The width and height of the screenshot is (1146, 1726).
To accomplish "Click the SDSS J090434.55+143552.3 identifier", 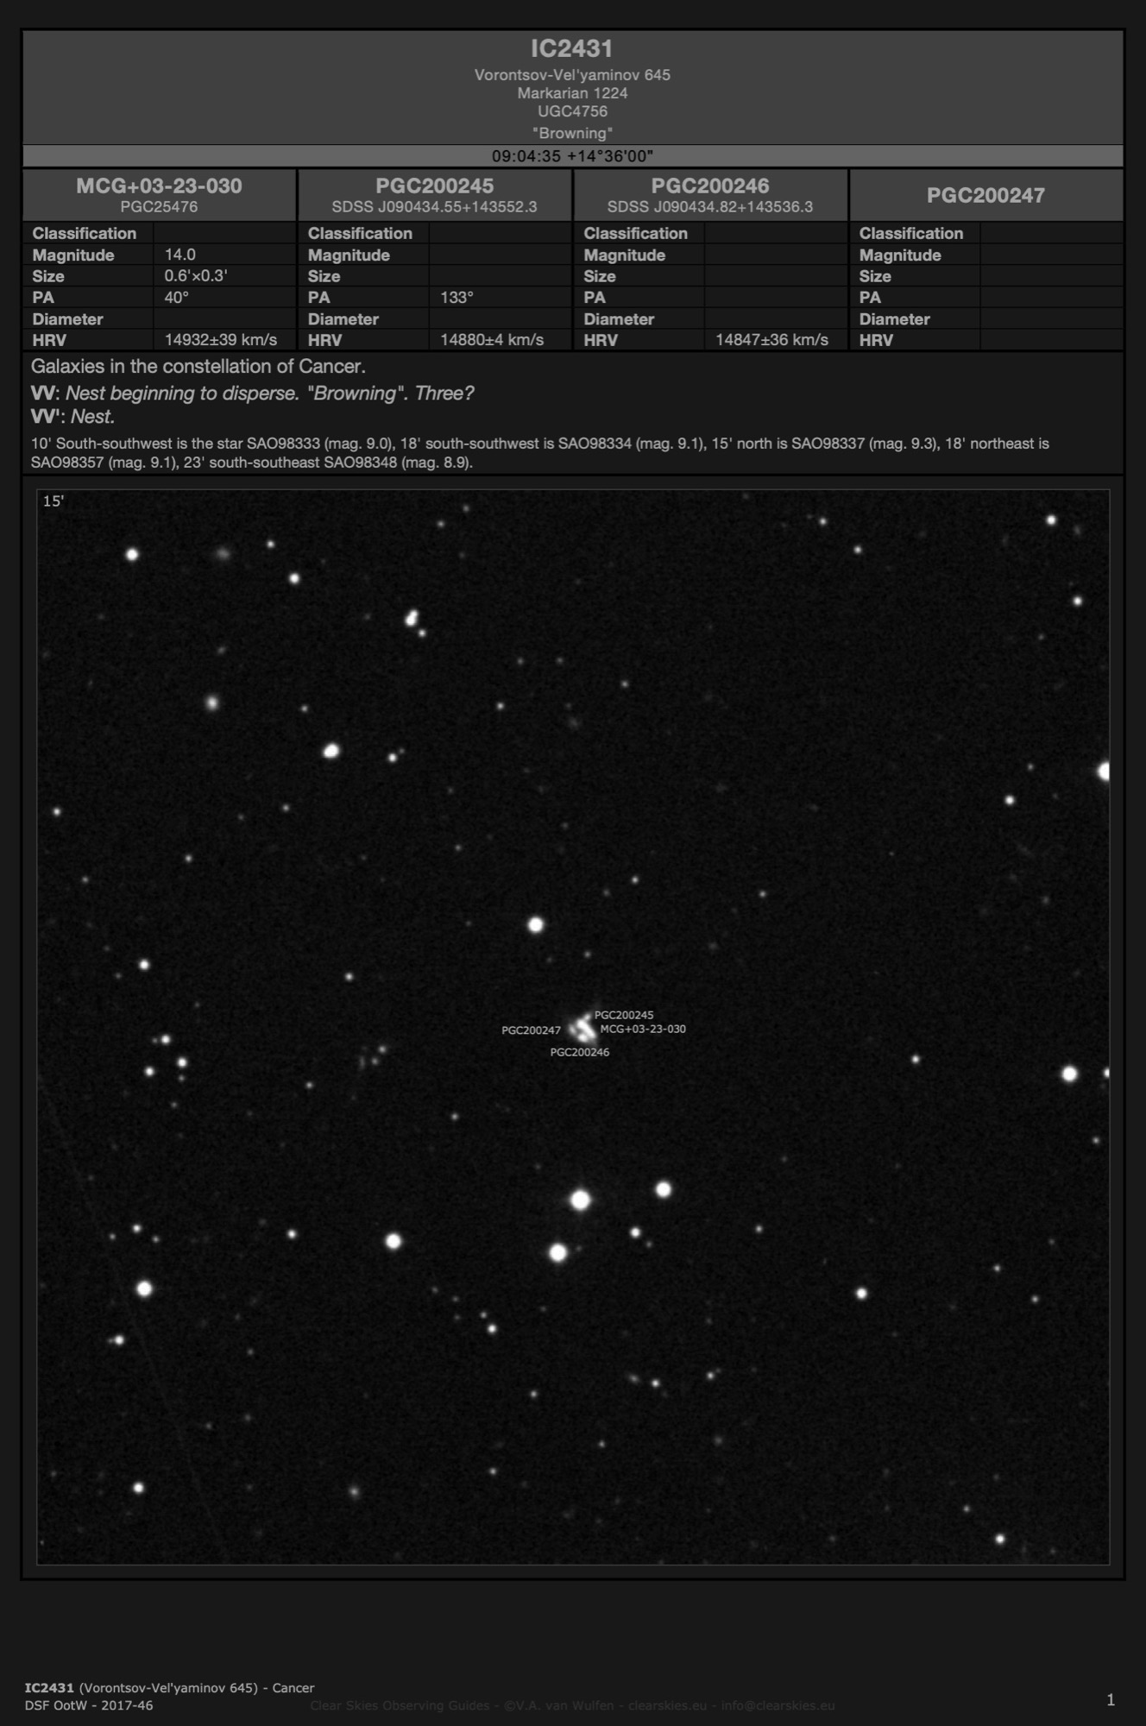I will [x=434, y=207].
